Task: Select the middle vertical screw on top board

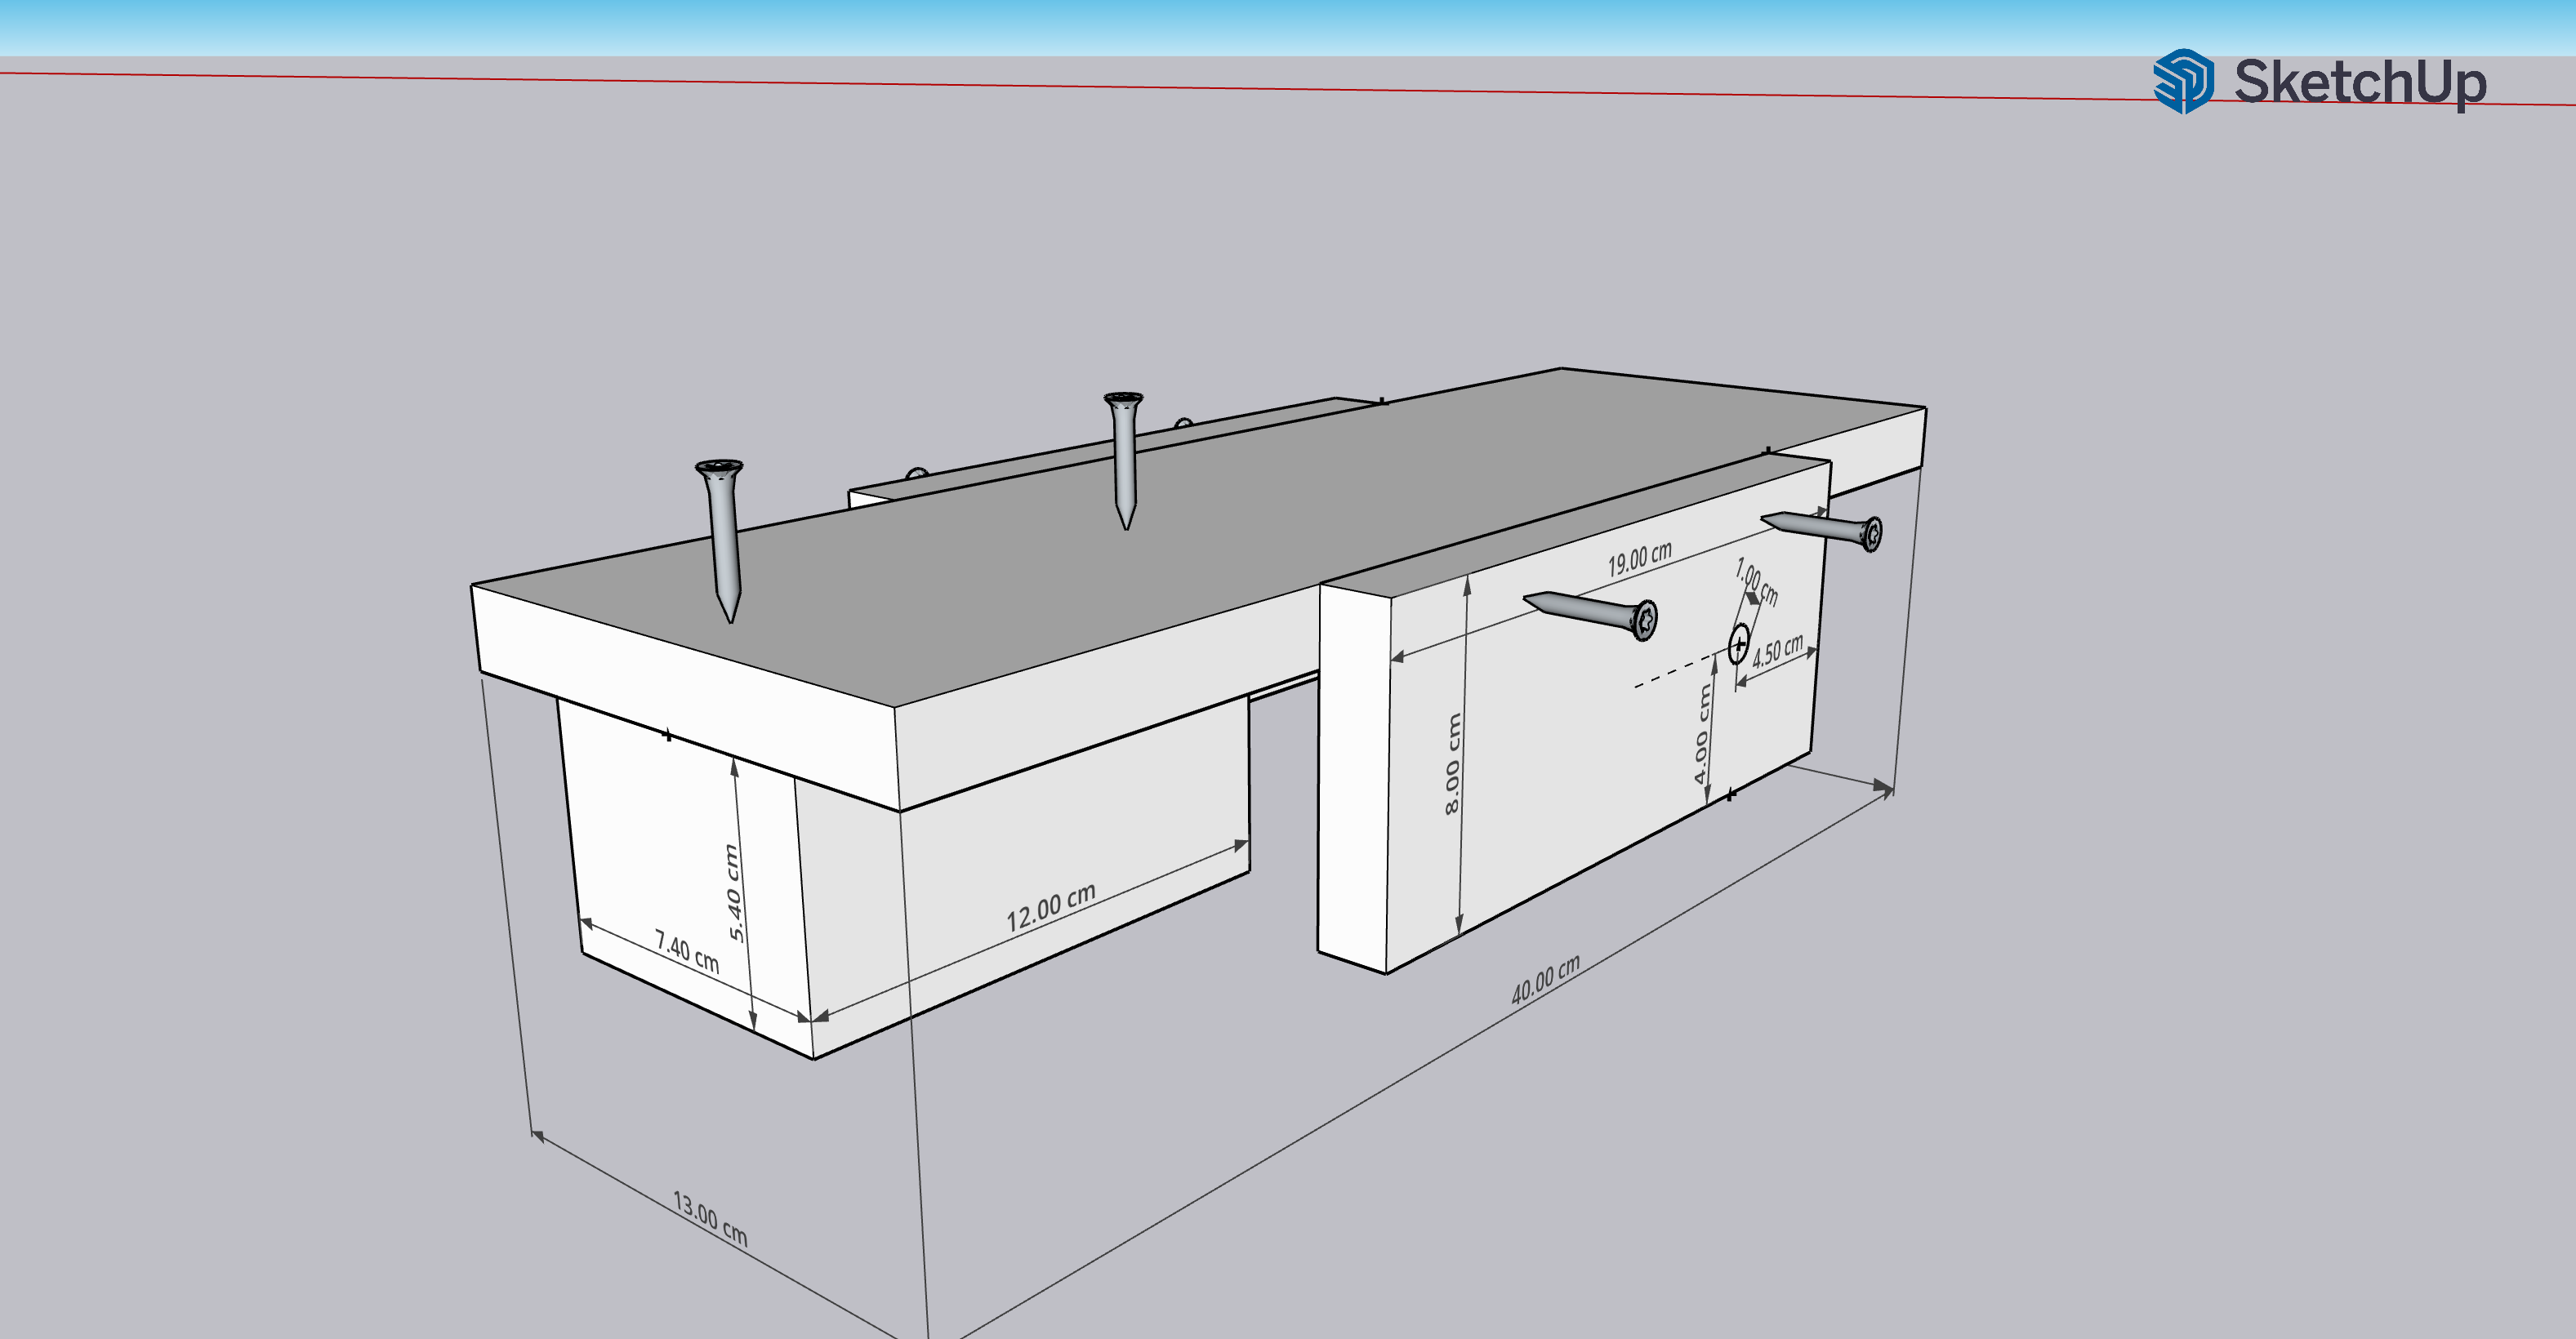Action: (x=1124, y=460)
